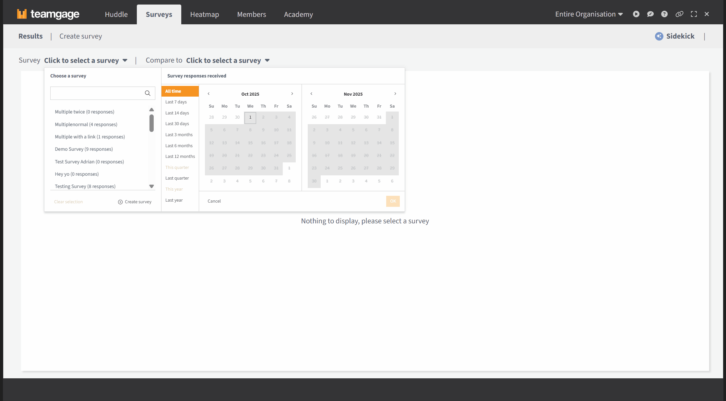
Task: Open the Members tab
Action: [251, 15]
